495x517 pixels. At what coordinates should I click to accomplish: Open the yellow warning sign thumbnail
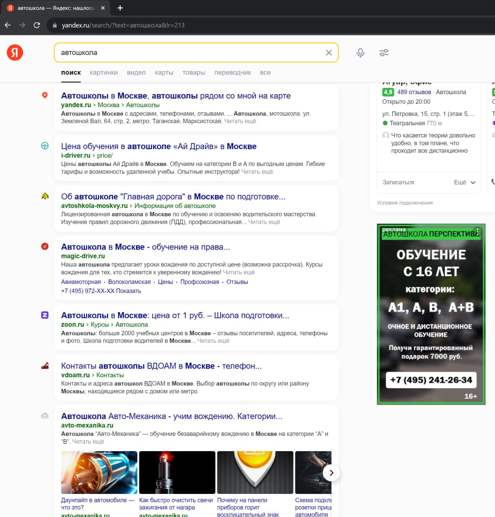[255, 473]
